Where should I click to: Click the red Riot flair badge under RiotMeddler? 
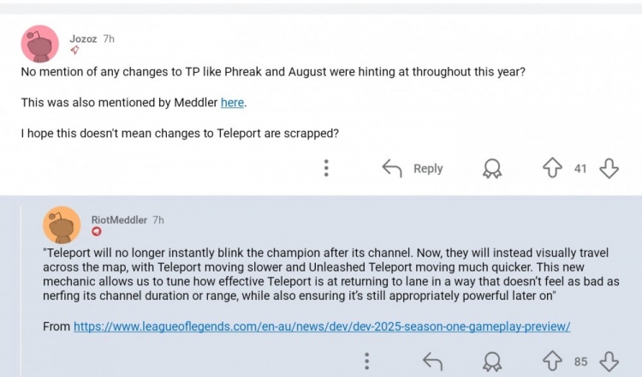[x=96, y=231]
